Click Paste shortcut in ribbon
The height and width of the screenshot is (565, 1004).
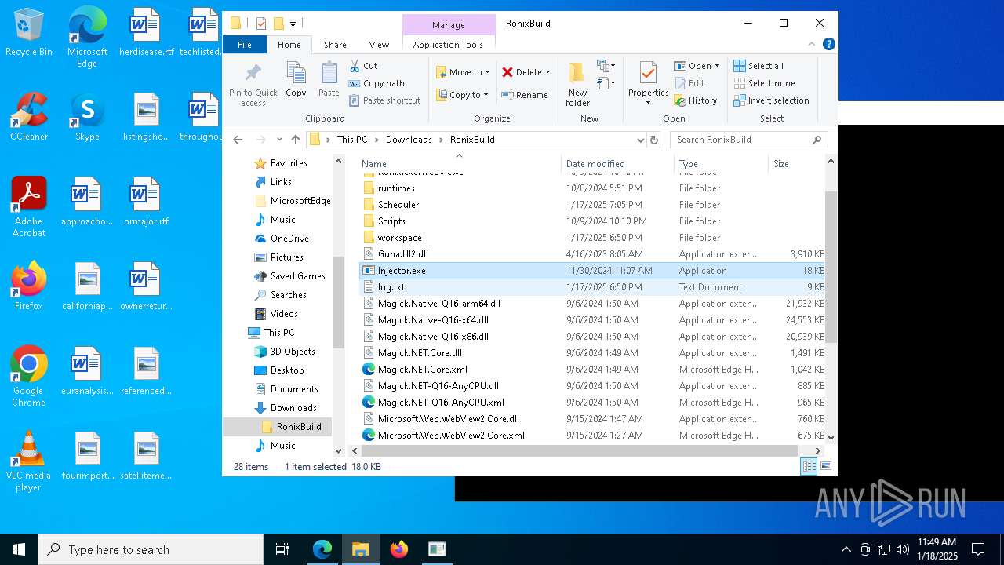[x=384, y=100]
